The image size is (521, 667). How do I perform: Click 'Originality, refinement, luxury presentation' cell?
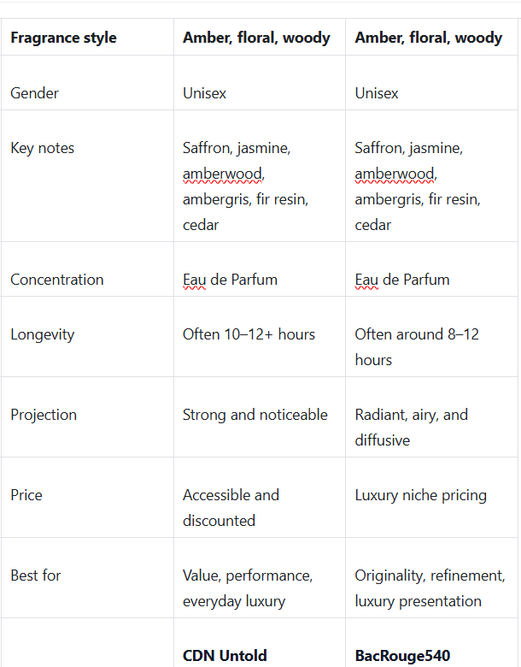tap(430, 587)
